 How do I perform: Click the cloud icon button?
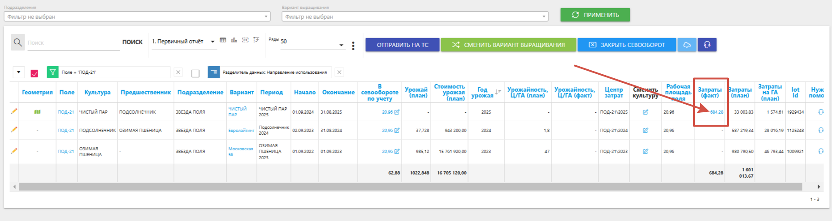pos(687,45)
